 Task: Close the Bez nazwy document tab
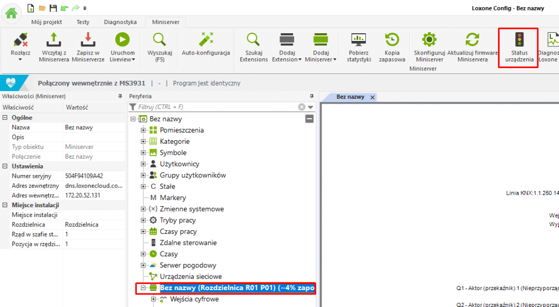click(x=372, y=97)
